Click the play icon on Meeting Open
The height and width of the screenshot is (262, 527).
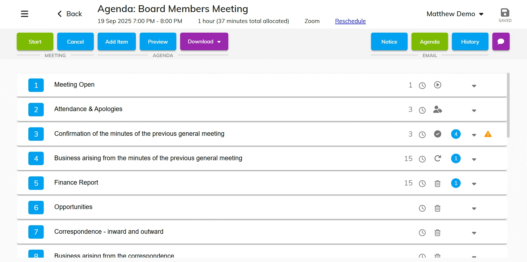click(437, 85)
